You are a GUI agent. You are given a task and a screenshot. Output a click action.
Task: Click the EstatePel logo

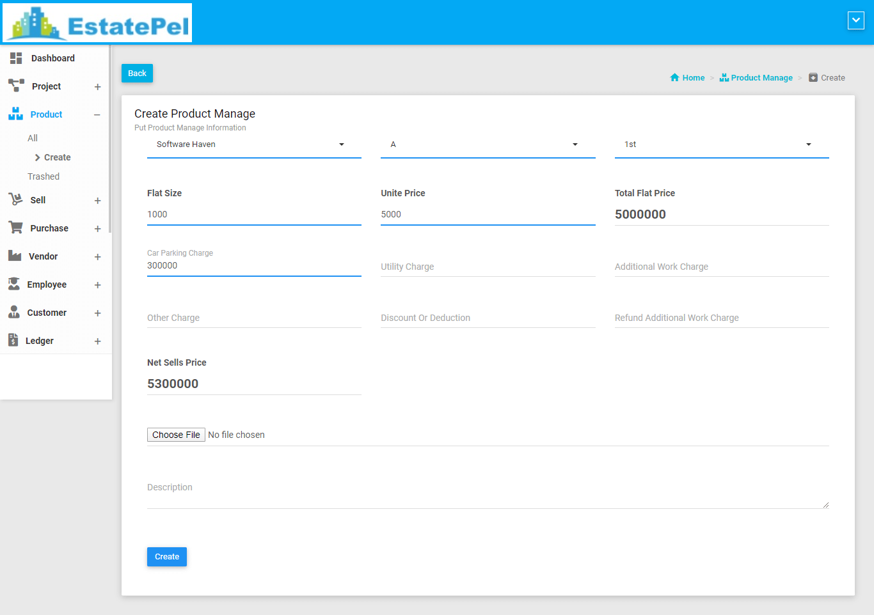pyautogui.click(x=97, y=23)
